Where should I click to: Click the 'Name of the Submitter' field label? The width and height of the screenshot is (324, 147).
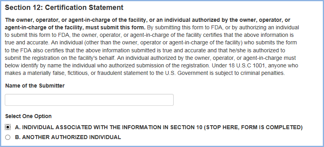click(x=35, y=86)
